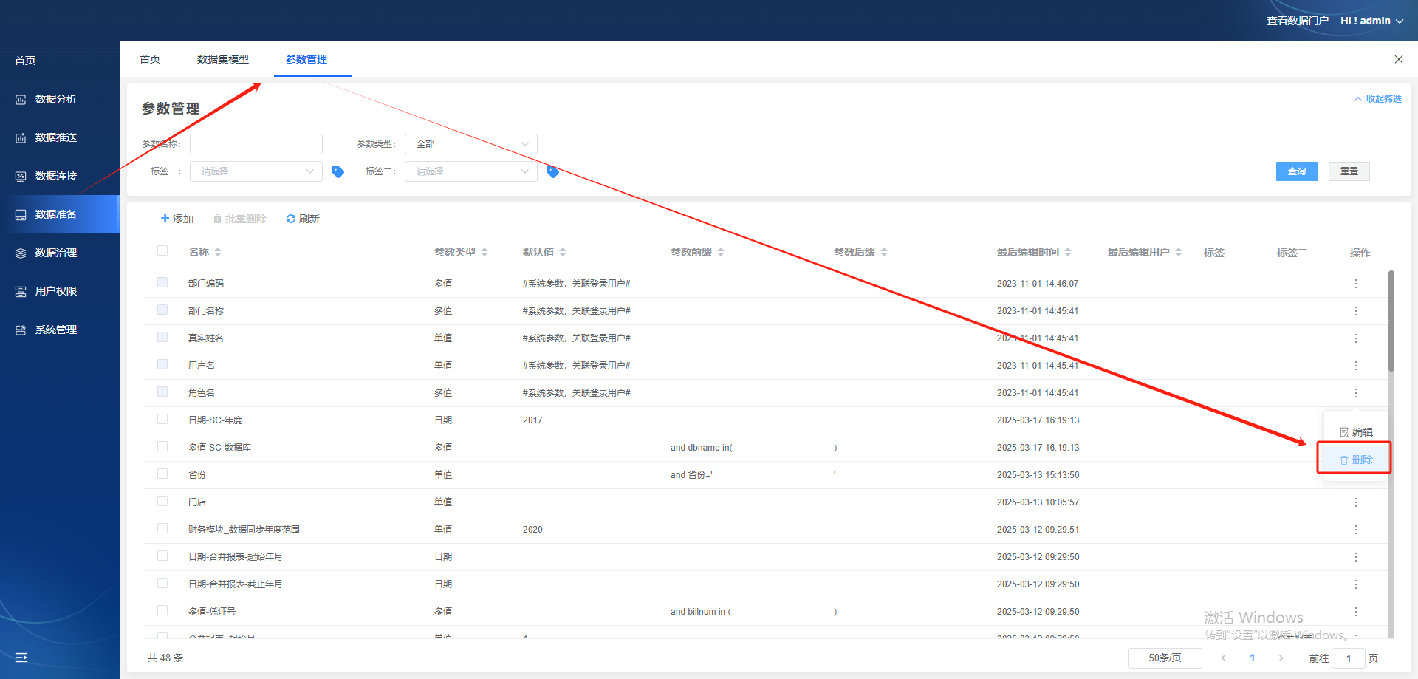
Task: Open the 标签二 dropdown
Action: pos(471,171)
